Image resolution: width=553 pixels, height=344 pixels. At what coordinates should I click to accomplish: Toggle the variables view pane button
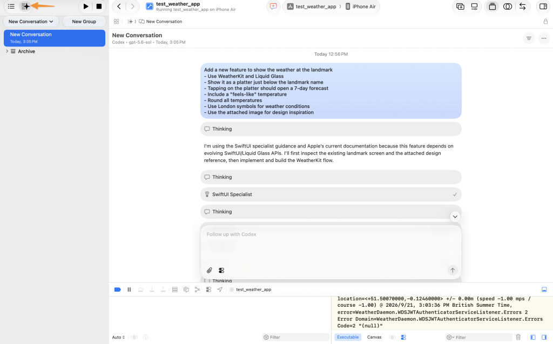533,338
